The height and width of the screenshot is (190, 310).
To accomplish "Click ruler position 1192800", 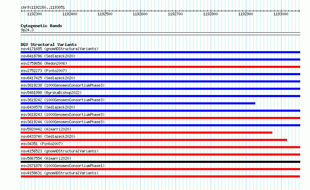I will pos(210,14).
